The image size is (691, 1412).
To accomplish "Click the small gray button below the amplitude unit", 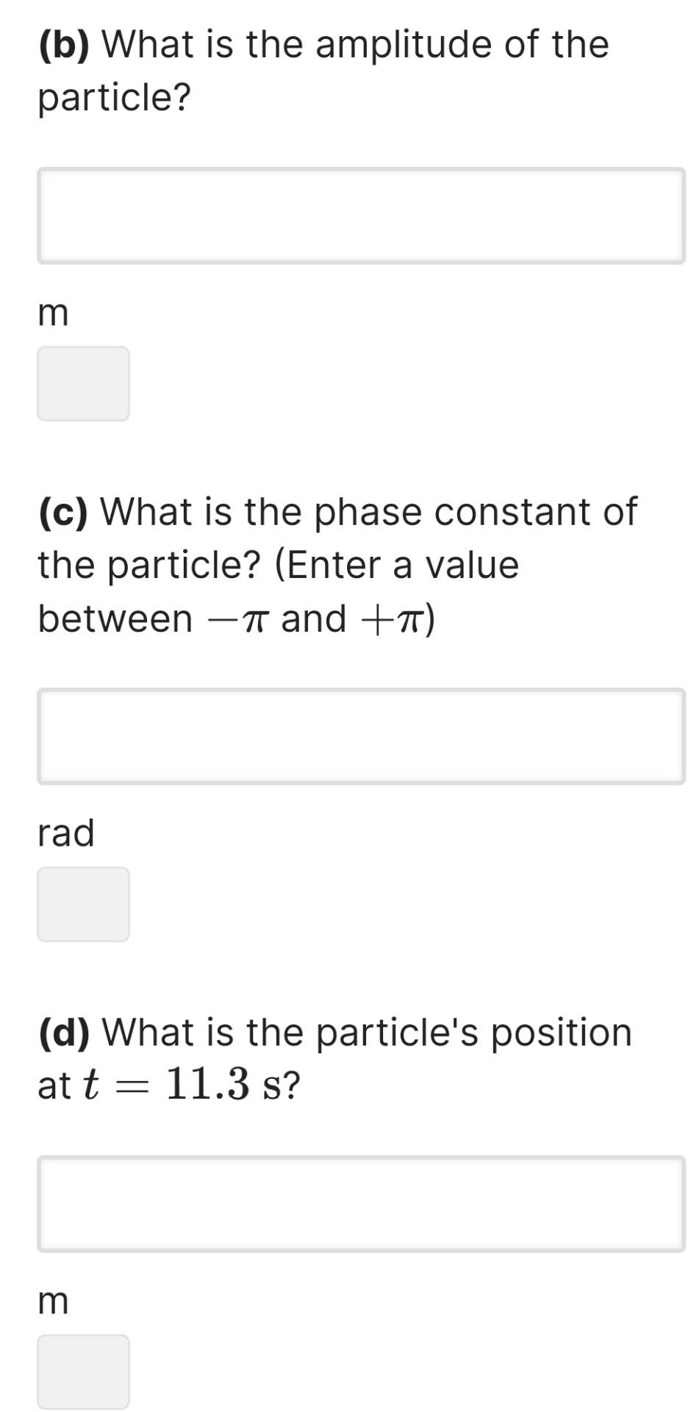I will (83, 383).
